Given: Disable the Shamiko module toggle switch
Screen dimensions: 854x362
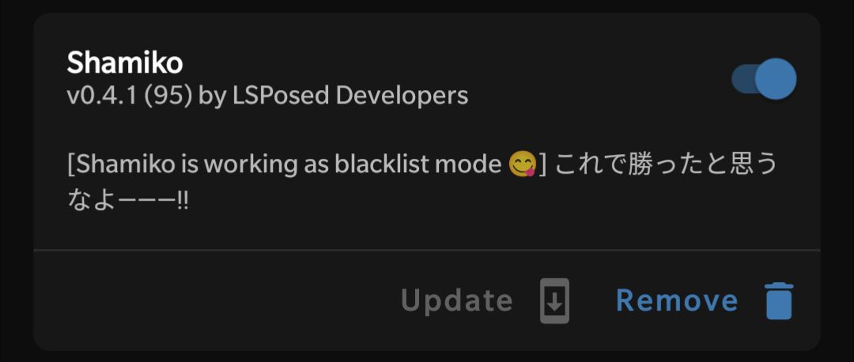Looking at the screenshot, I should [764, 79].
